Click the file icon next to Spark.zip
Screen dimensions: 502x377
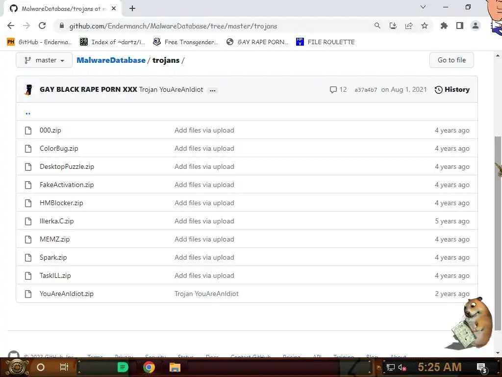tap(28, 258)
